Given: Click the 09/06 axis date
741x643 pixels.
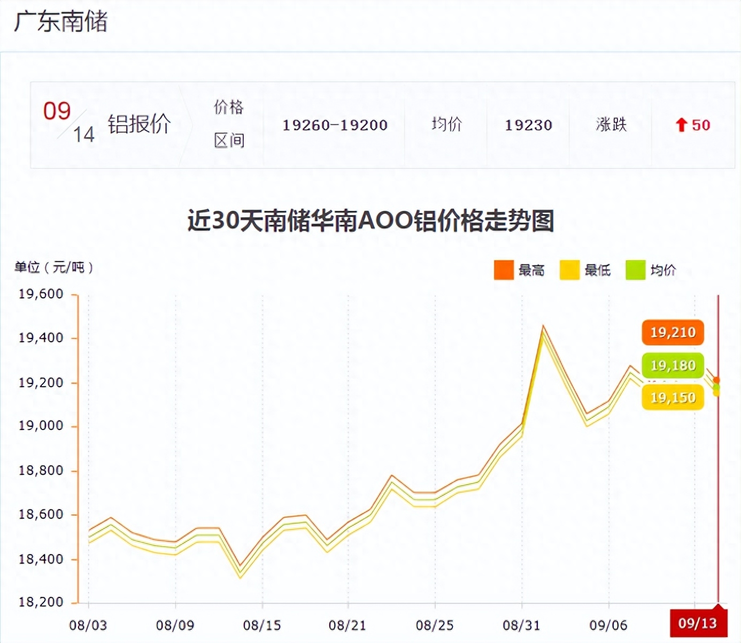Looking at the screenshot, I should pyautogui.click(x=608, y=625).
